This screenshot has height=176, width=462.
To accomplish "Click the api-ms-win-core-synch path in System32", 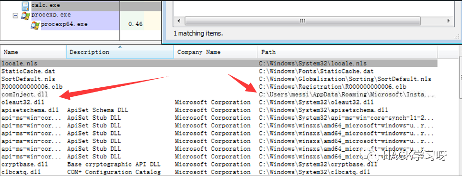I will (x=346, y=118).
